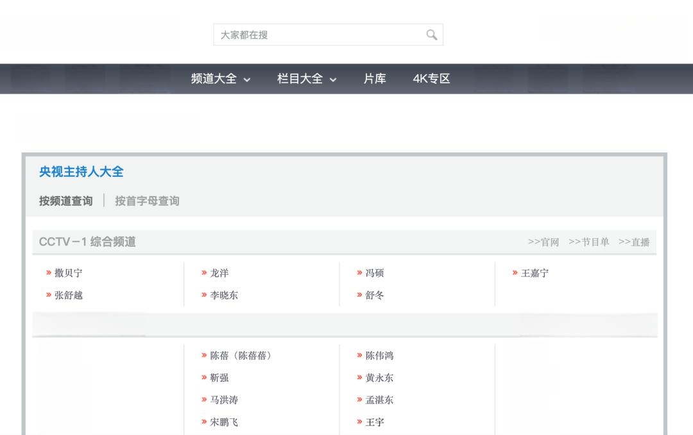The height and width of the screenshot is (435, 693).
Task: Click red arrow bullet beside 李晓东
Action: click(x=204, y=295)
